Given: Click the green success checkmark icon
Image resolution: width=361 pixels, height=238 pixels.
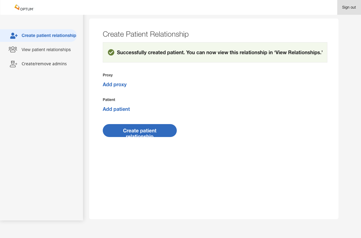Looking at the screenshot, I should 111,52.
